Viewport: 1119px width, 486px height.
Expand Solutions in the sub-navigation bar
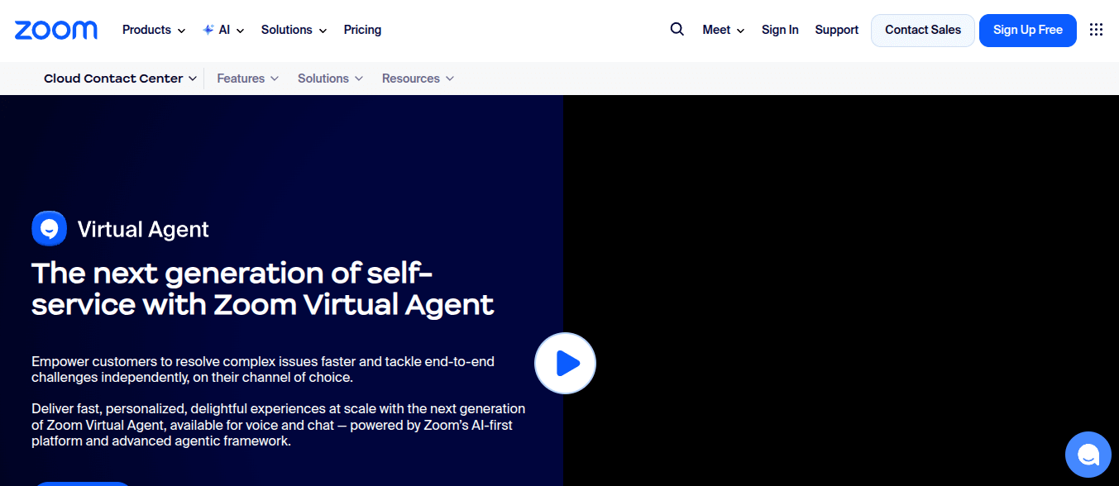[330, 79]
